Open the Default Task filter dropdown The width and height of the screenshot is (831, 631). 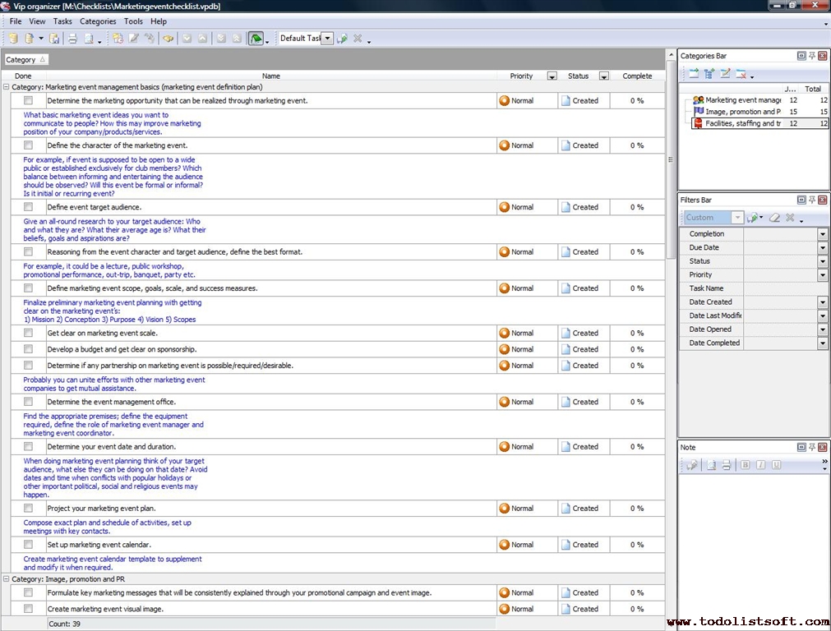click(x=327, y=39)
